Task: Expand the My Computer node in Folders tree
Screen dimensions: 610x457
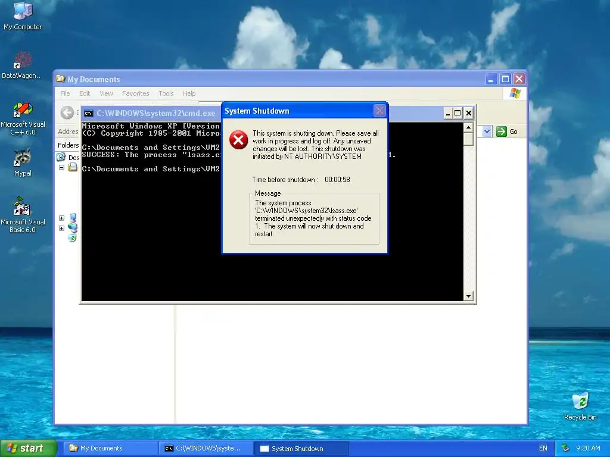Action: (61, 218)
